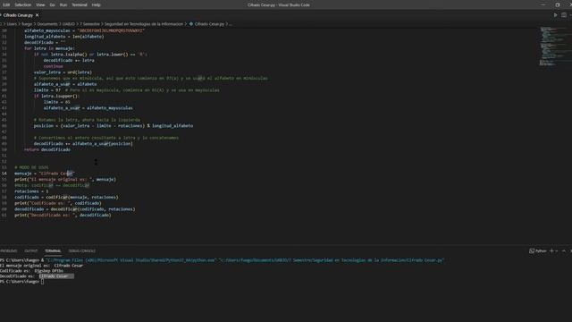
Task: Click the 'print("Decodificado es: "' code line
Action: [63, 215]
